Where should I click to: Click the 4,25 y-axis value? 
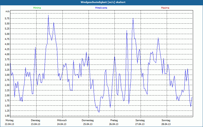click(7, 49)
